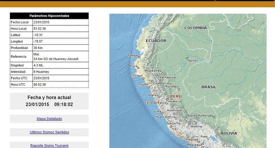This screenshot has height=148, width=275.
Task: Click the Parámetros Hipocentrales table header
Action: (49, 16)
